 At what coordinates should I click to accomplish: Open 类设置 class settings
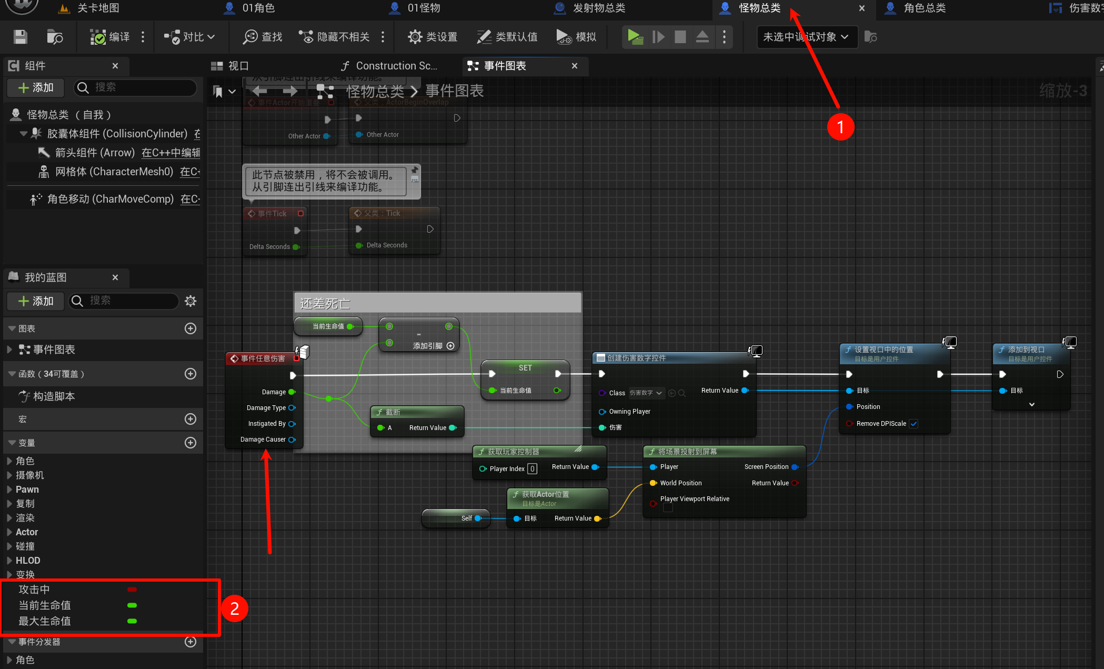coord(433,37)
